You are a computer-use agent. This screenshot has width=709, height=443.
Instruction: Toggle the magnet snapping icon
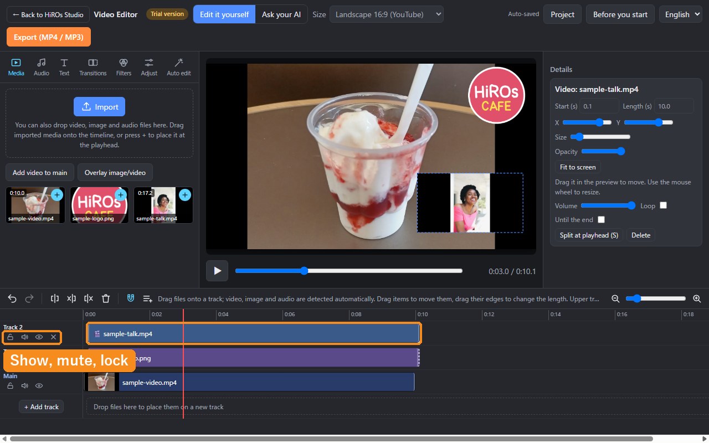pos(131,298)
